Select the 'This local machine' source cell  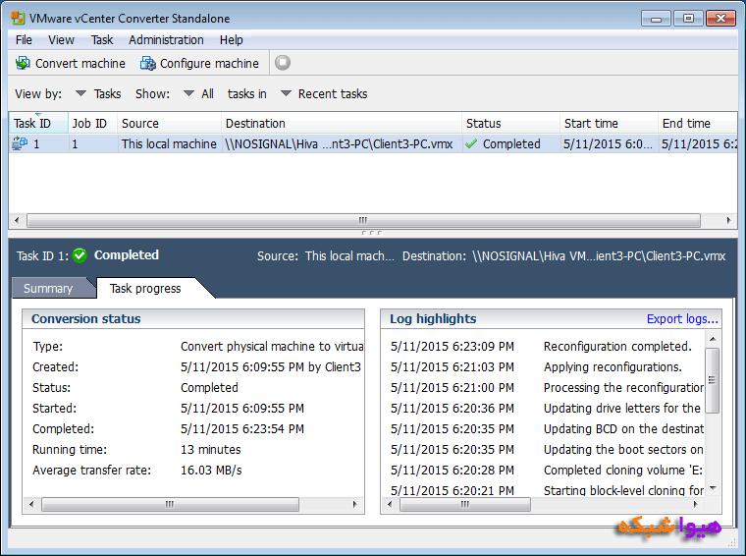pos(169,143)
